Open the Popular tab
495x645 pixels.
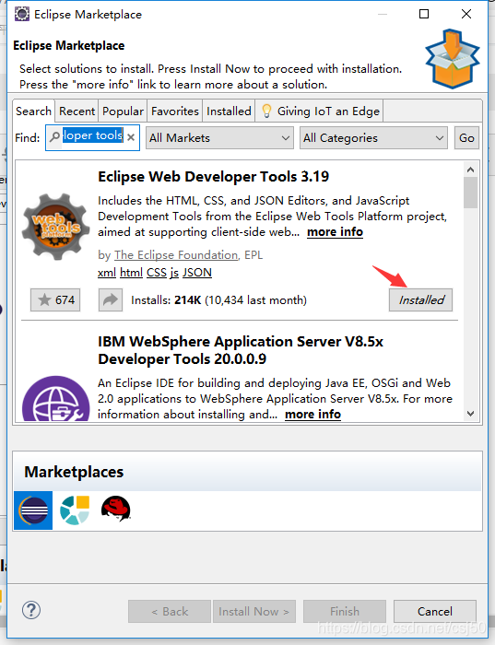123,111
